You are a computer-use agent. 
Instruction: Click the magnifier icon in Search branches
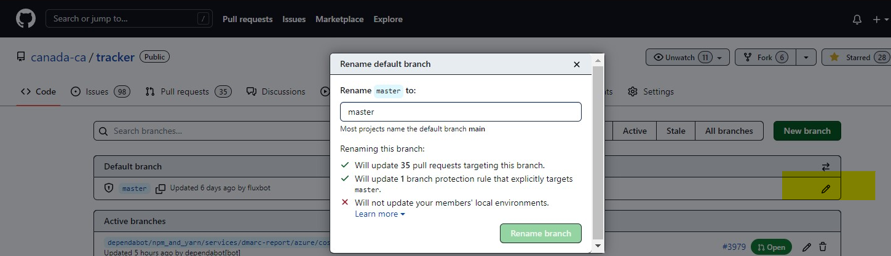pyautogui.click(x=103, y=131)
